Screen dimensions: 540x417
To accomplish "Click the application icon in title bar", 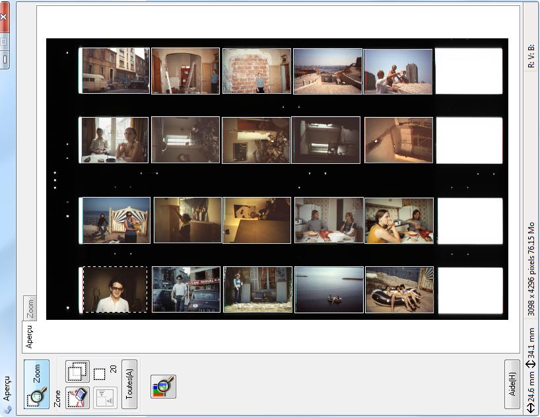I will (x=7, y=410).
